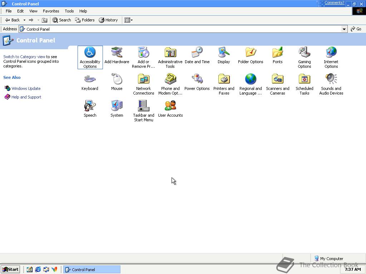
Task: Select the System icon
Action: (x=117, y=109)
